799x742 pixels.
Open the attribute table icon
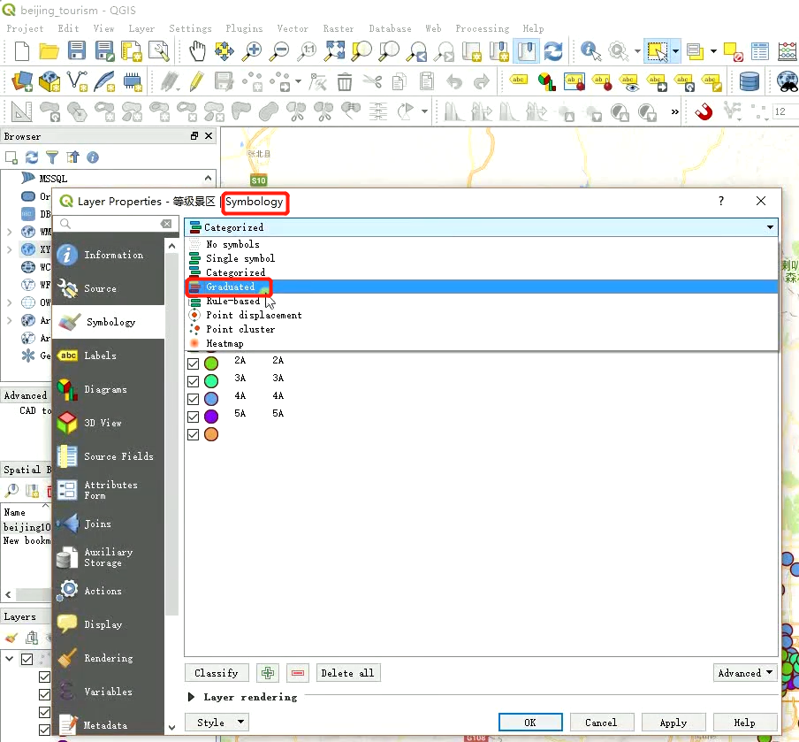pyautogui.click(x=760, y=51)
